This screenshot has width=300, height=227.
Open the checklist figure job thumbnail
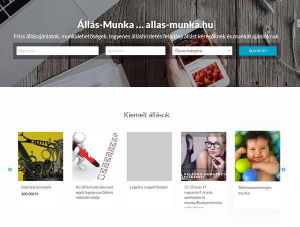point(95,156)
